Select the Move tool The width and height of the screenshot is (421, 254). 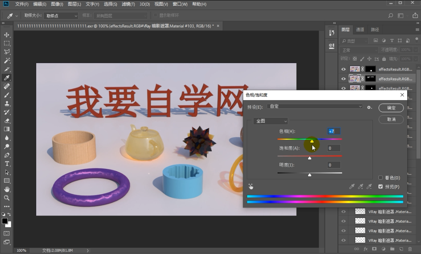[7, 35]
